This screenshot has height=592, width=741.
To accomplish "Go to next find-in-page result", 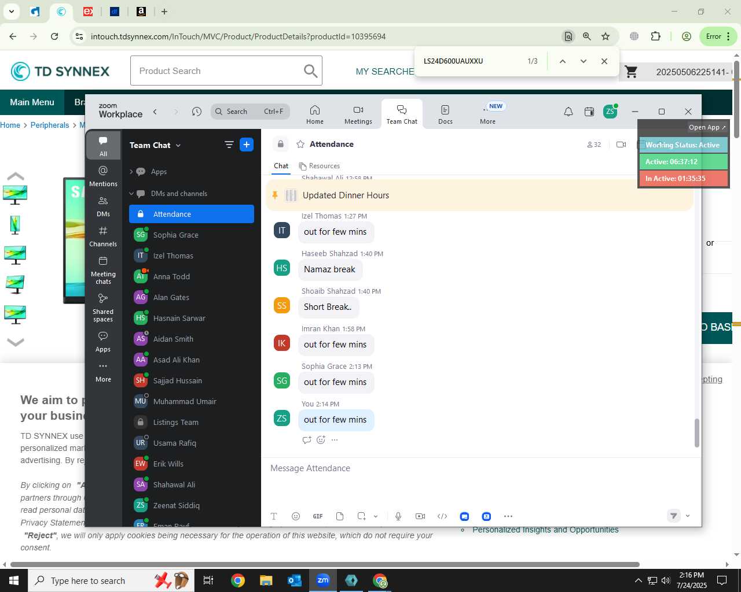I will click(x=584, y=61).
